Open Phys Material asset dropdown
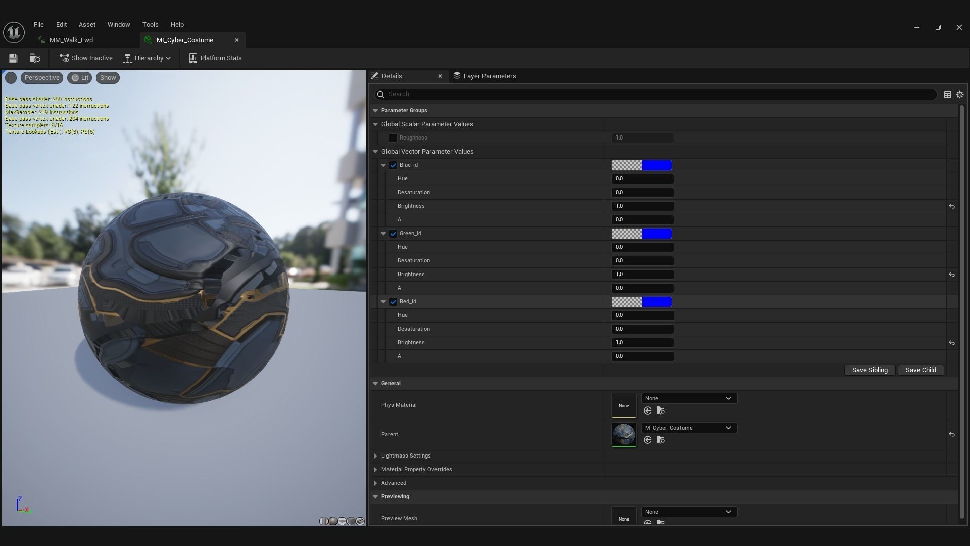Viewport: 970px width, 546px height. tap(689, 398)
